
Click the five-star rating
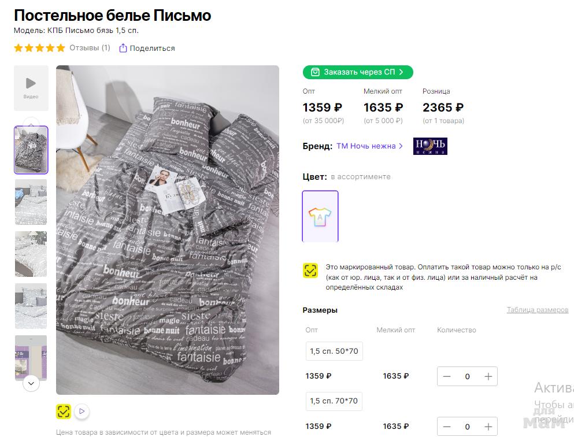click(39, 48)
